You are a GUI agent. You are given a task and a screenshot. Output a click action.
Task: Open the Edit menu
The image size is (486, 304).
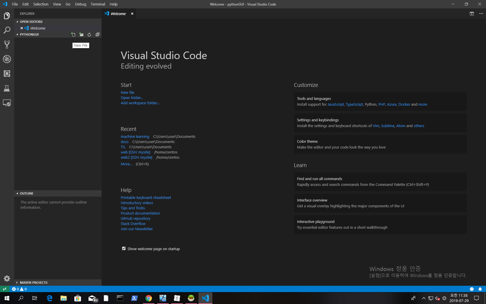25,4
